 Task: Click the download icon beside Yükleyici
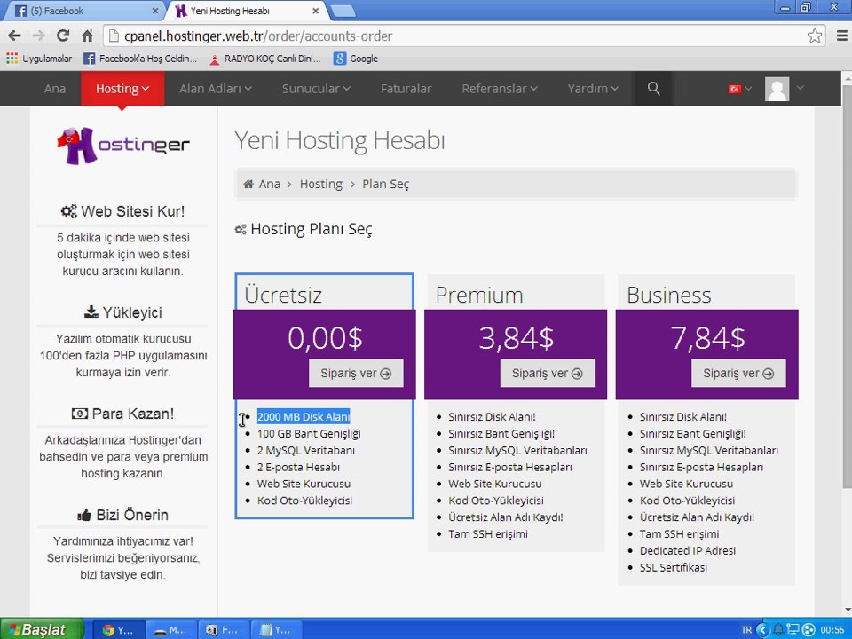91,312
